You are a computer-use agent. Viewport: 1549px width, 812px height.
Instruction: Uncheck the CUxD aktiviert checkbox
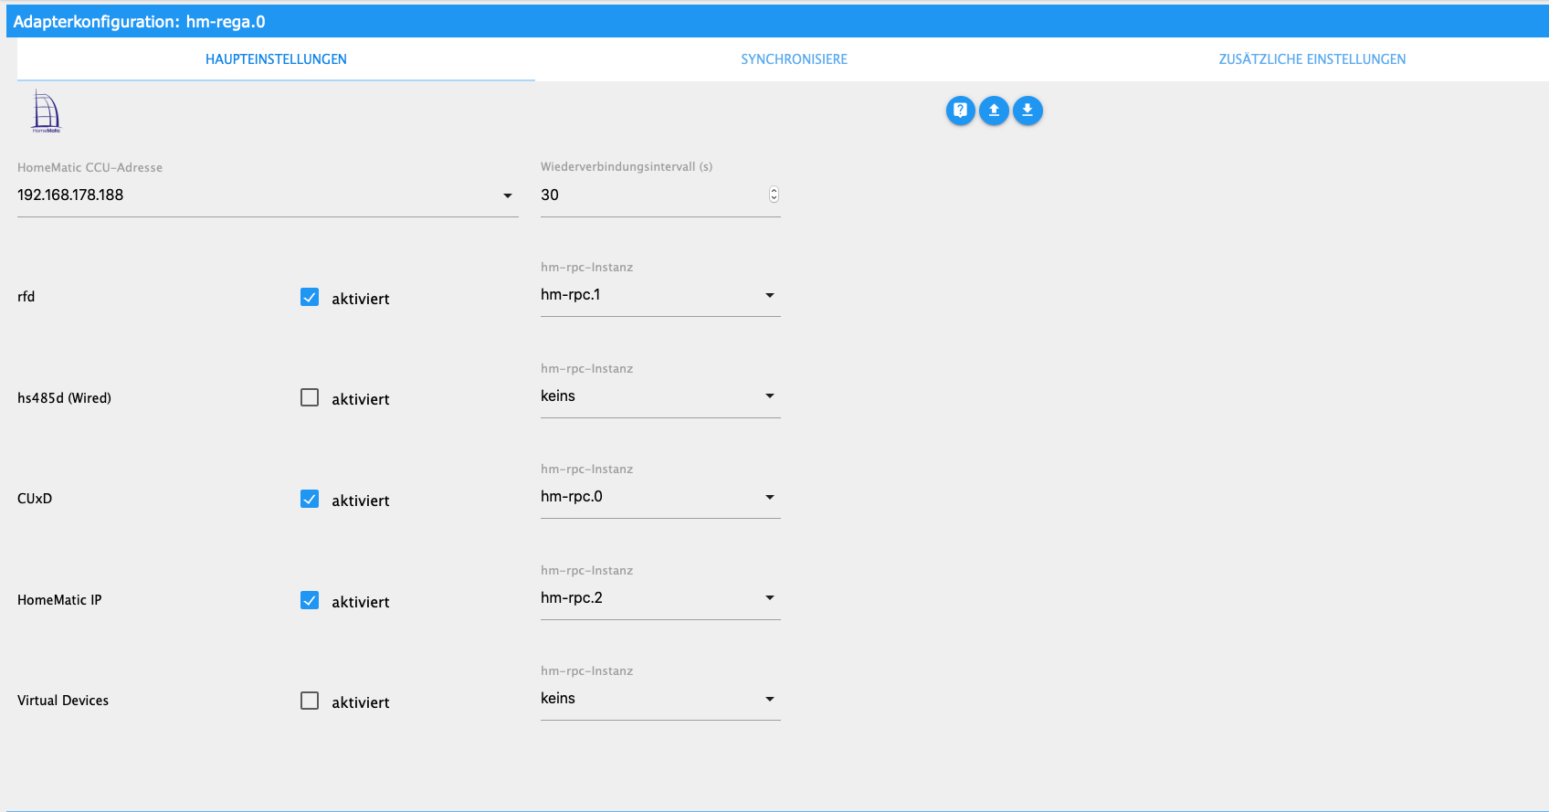pos(310,499)
